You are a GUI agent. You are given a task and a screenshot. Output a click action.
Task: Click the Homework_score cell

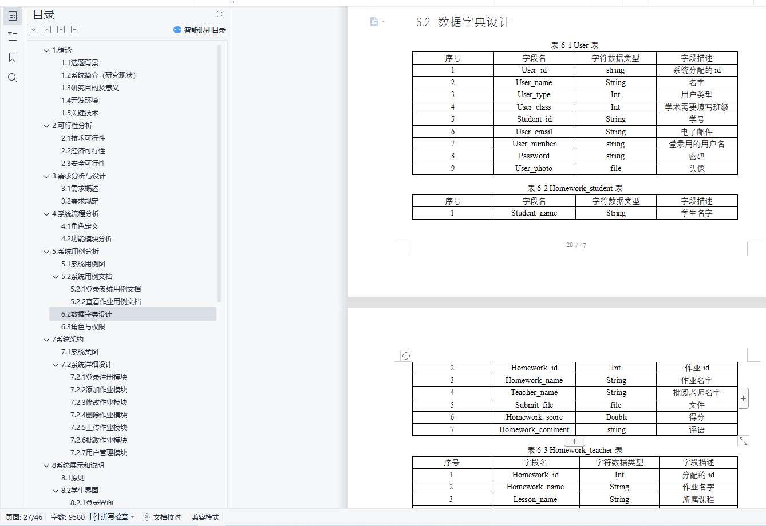click(534, 417)
